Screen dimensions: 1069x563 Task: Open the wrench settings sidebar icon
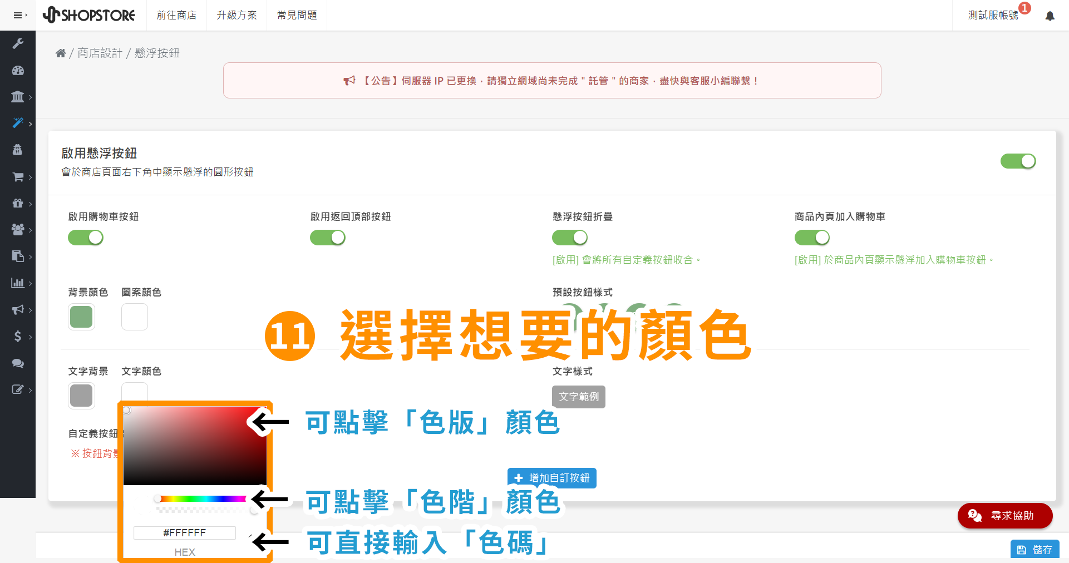18,43
